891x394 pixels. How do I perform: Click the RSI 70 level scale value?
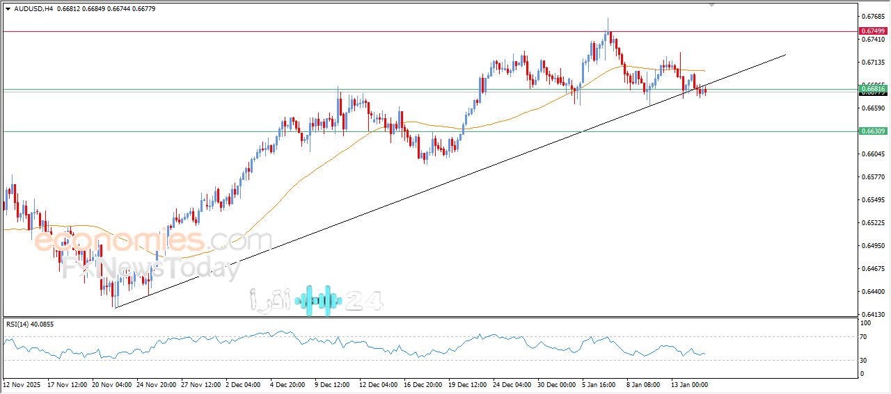865,337
